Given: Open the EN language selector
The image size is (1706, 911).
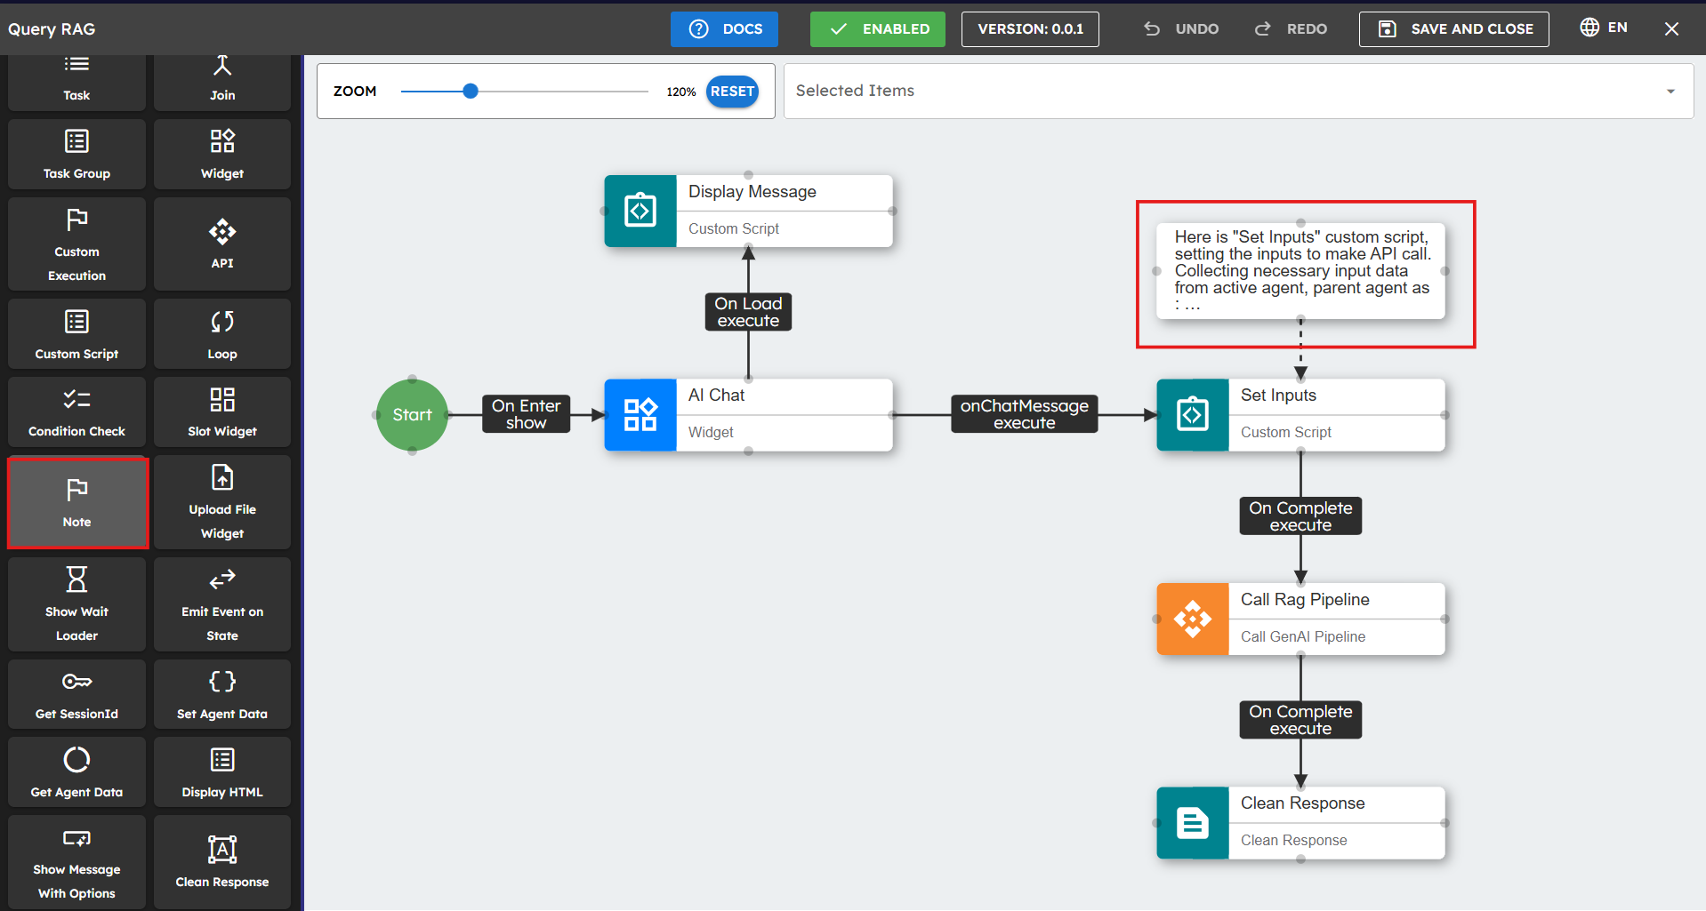Looking at the screenshot, I should click(1604, 28).
